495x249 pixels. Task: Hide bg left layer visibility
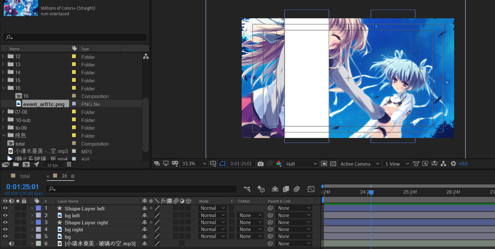point(5,215)
